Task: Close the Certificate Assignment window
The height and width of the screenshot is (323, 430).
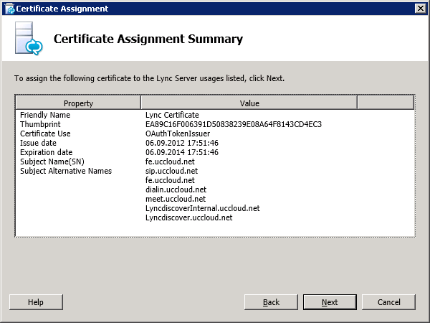Action: (x=421, y=9)
